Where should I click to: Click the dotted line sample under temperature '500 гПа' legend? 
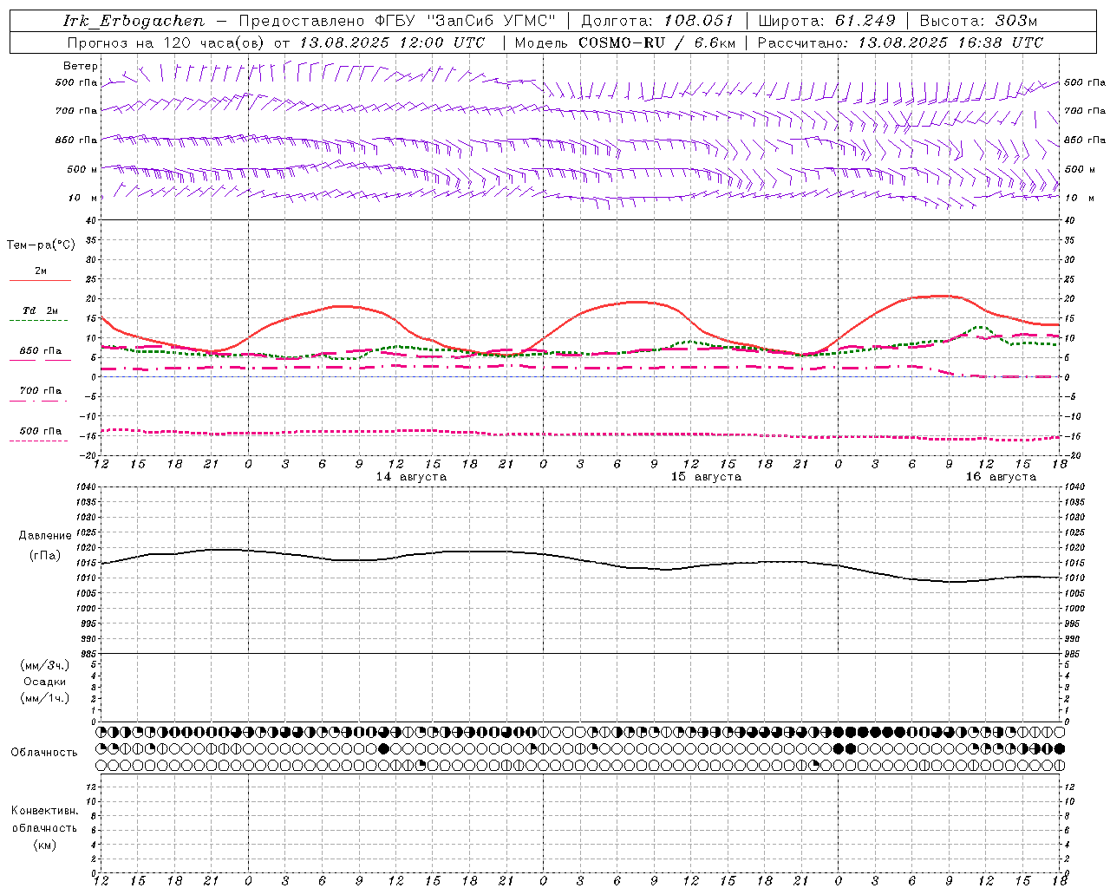[x=38, y=441]
